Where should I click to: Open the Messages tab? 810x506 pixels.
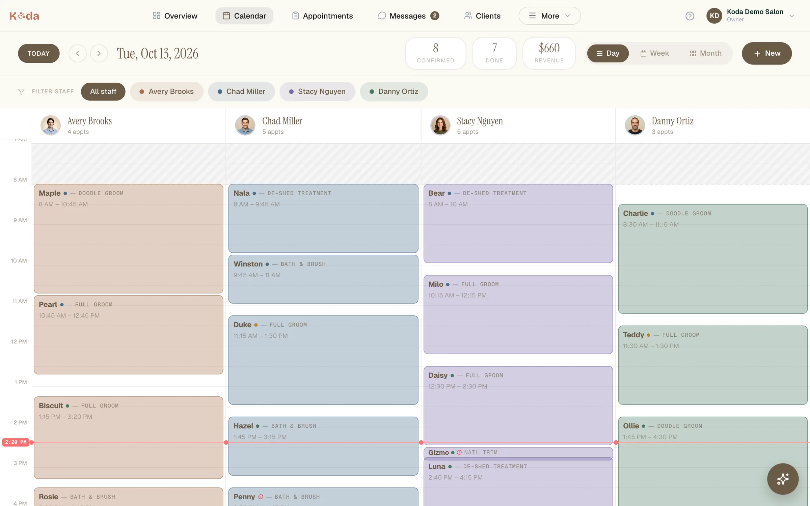point(408,16)
